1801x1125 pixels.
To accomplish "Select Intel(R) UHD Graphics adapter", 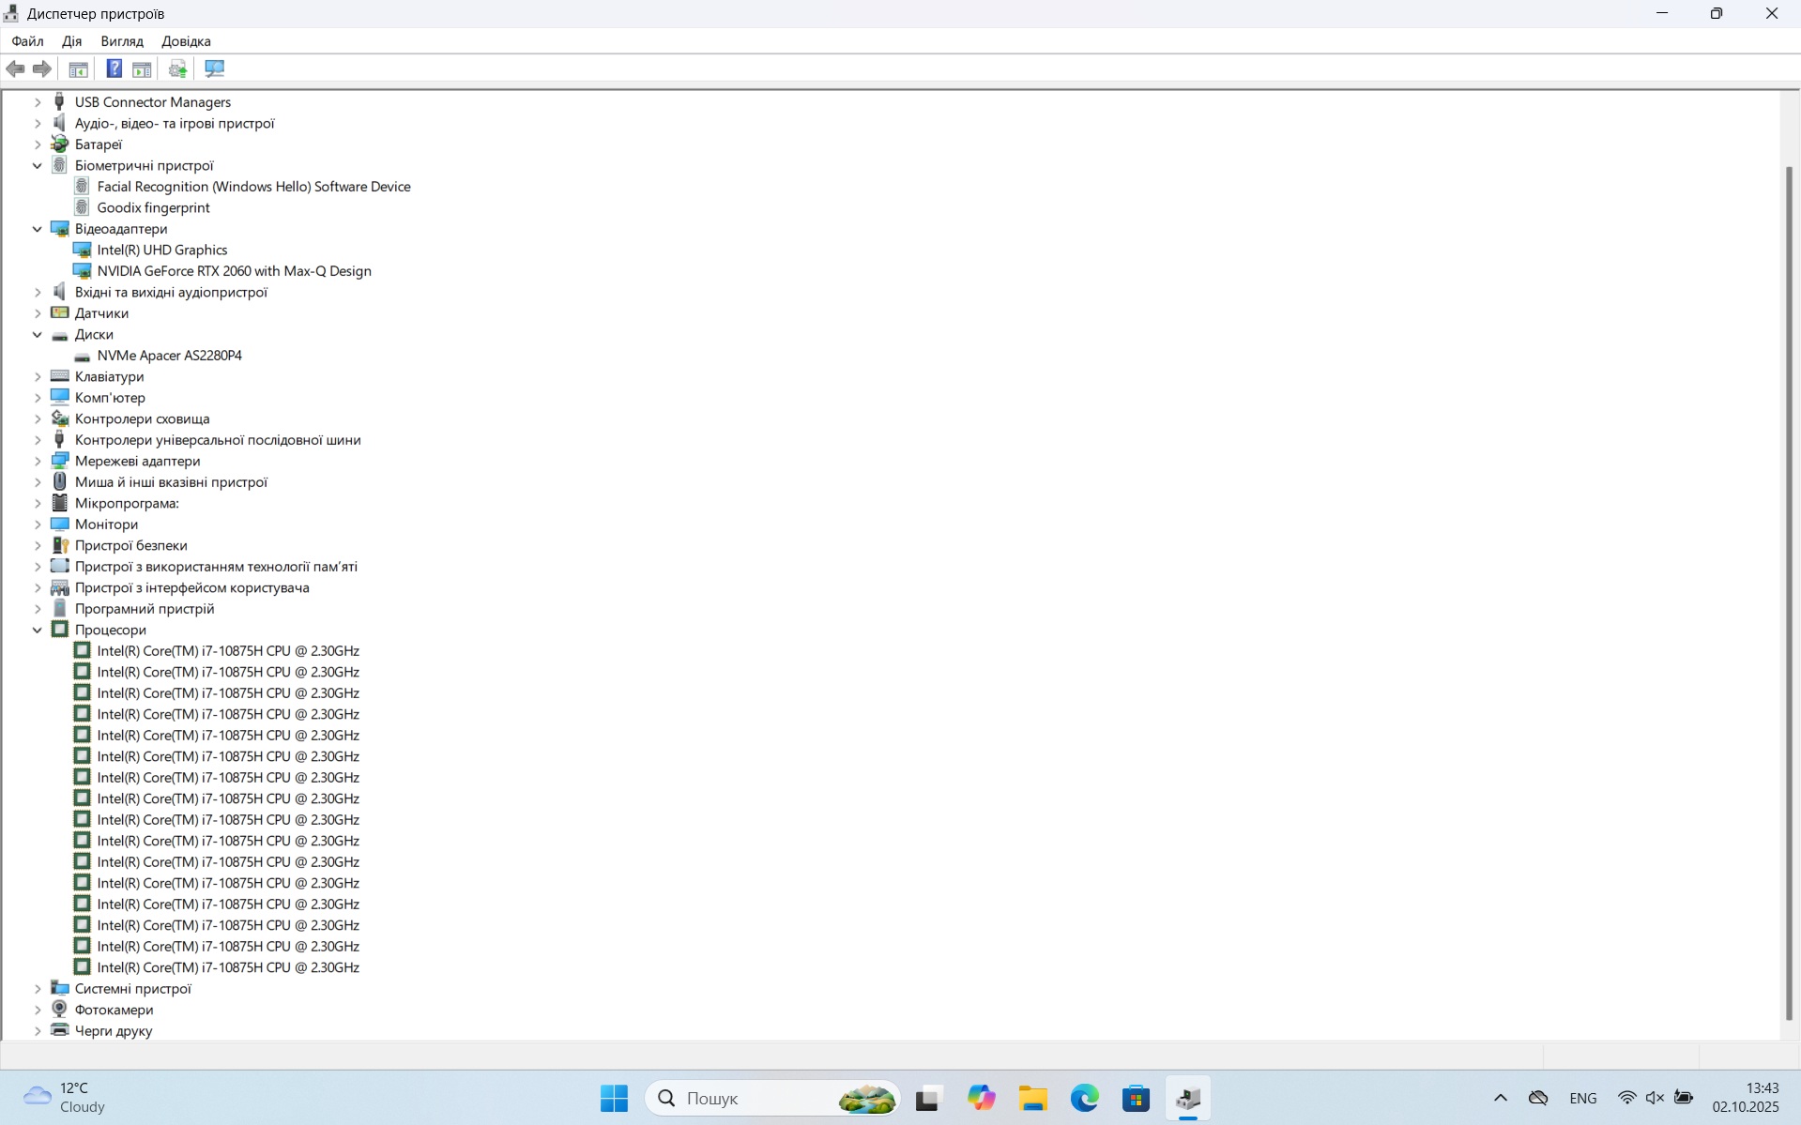I will [x=161, y=250].
